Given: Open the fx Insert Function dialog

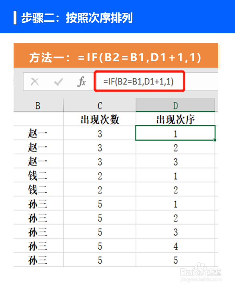Looking at the screenshot, I should (82, 82).
